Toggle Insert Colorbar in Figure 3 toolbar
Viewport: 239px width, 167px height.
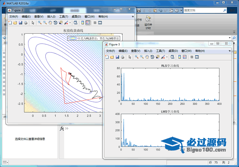tap(180, 57)
